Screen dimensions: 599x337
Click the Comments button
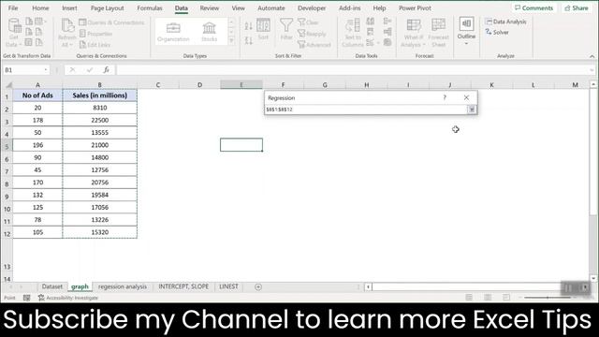[533, 8]
